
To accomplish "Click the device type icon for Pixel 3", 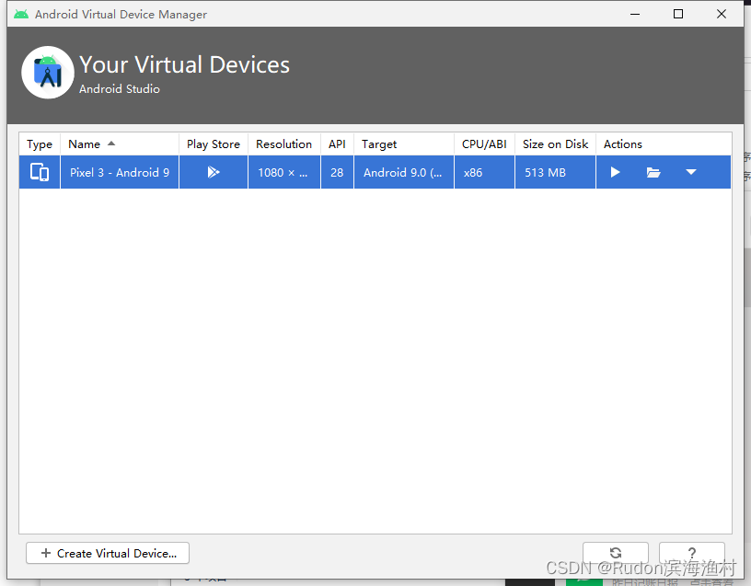I will point(40,172).
